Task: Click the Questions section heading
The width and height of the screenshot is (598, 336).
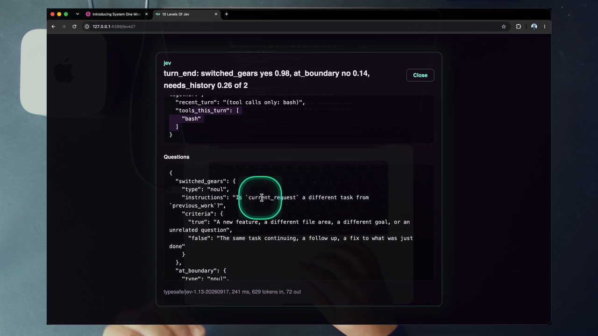Action: point(177,157)
